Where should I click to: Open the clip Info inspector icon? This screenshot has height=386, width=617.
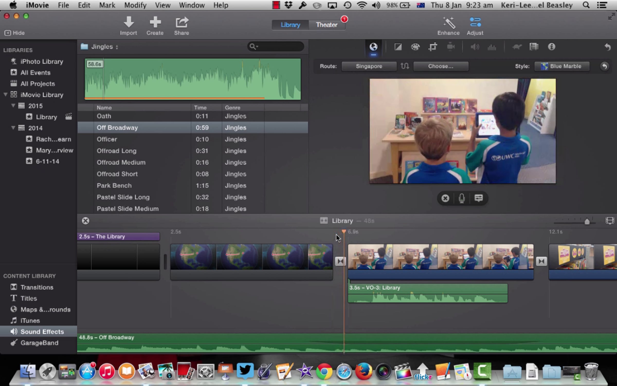pyautogui.click(x=551, y=47)
